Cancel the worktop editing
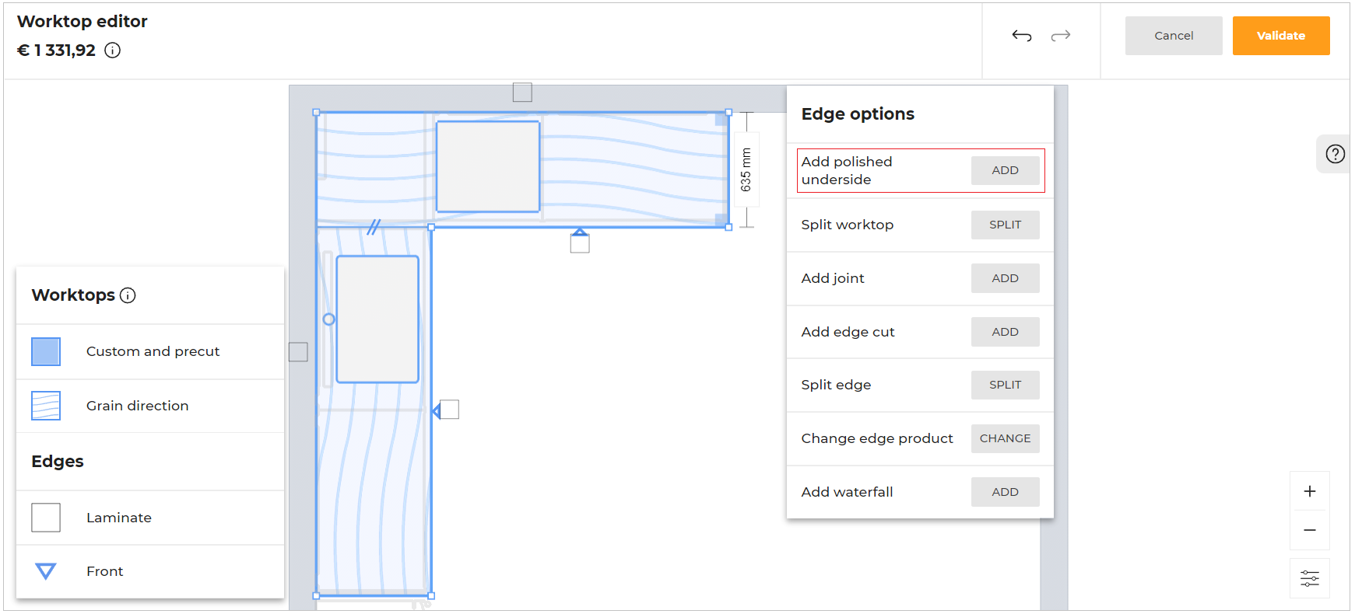This screenshot has width=1355, height=614. click(1173, 36)
